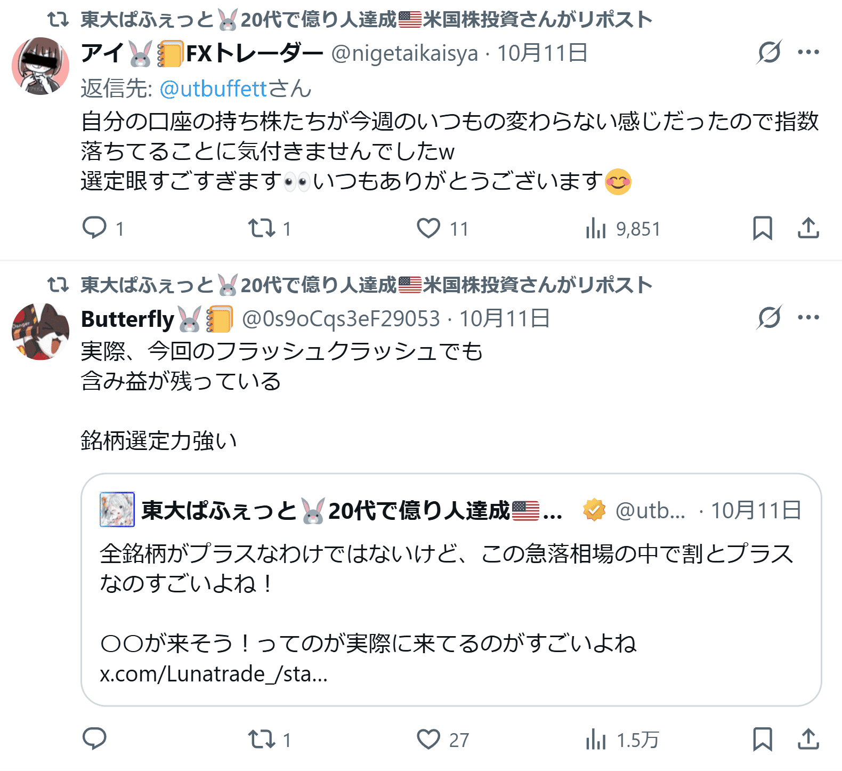This screenshot has width=842, height=771.
Task: Open more options on Butterfly's post
Action: (808, 318)
